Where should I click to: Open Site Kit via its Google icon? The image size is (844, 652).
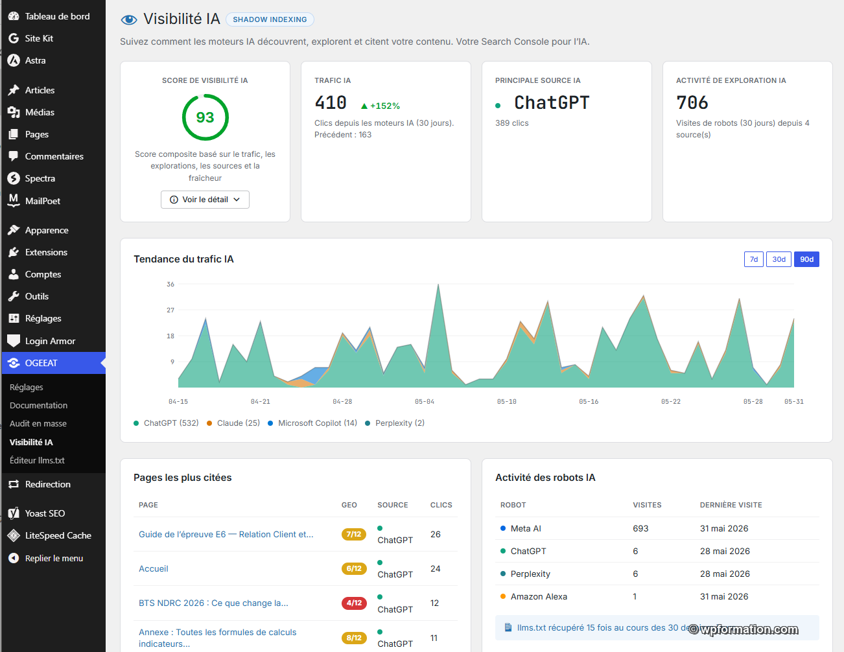click(14, 38)
